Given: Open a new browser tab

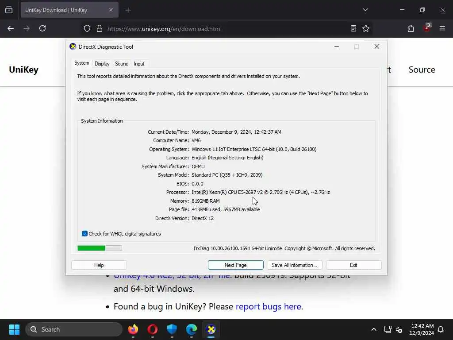Looking at the screenshot, I should point(128,10).
